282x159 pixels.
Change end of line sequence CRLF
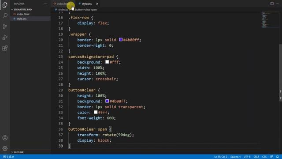click(x=256, y=157)
